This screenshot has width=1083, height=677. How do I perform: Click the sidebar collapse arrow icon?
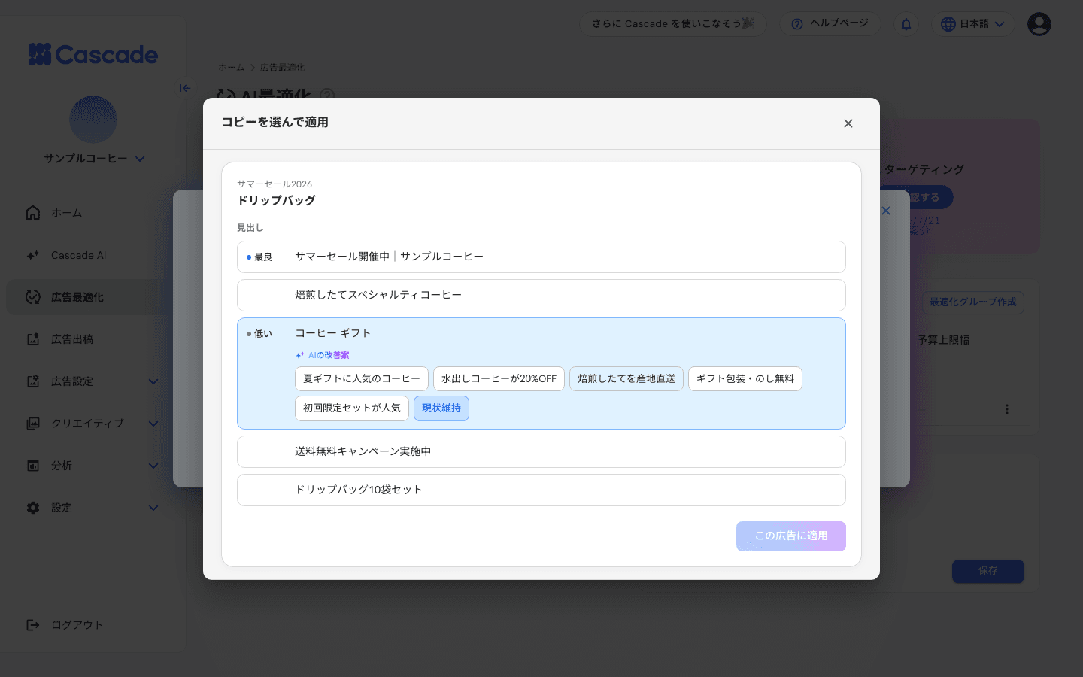(185, 88)
